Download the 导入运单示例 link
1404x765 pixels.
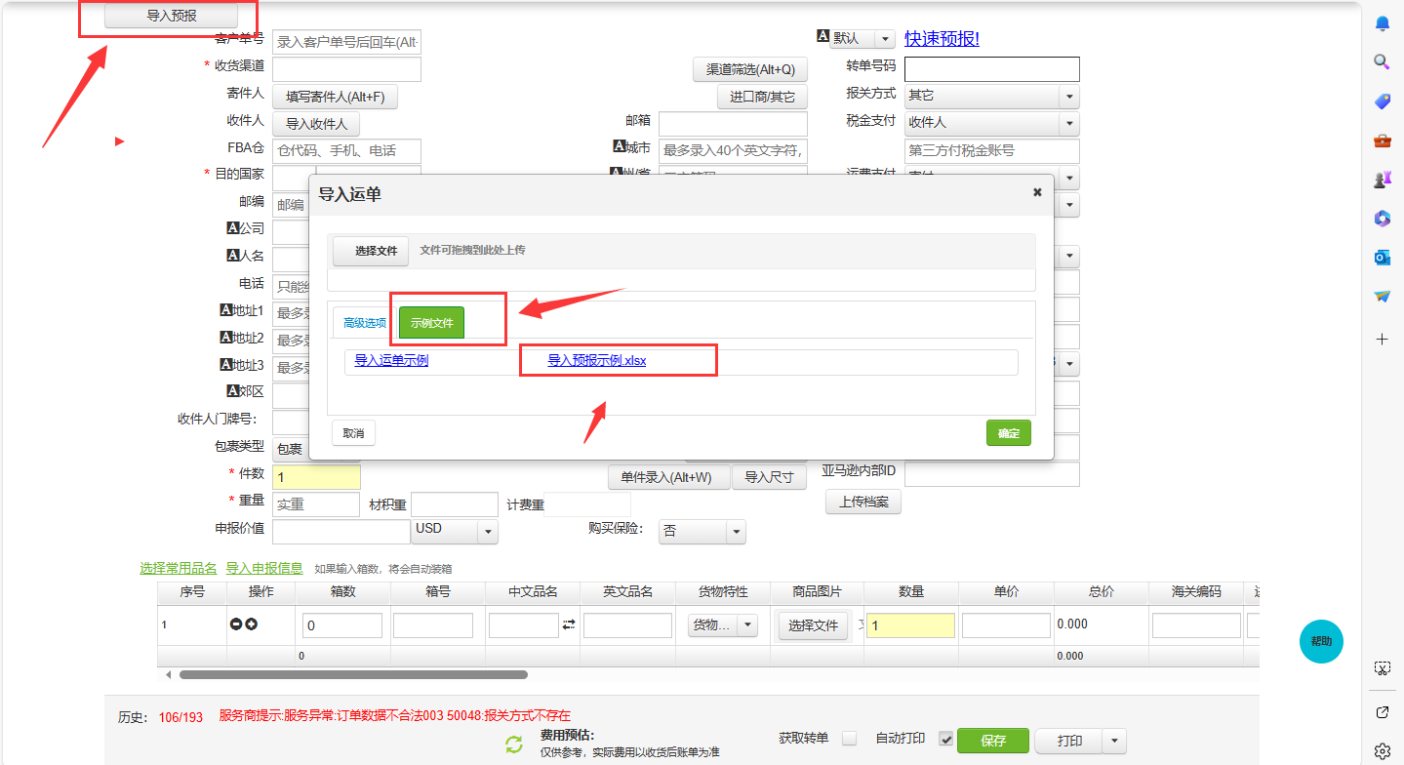391,360
